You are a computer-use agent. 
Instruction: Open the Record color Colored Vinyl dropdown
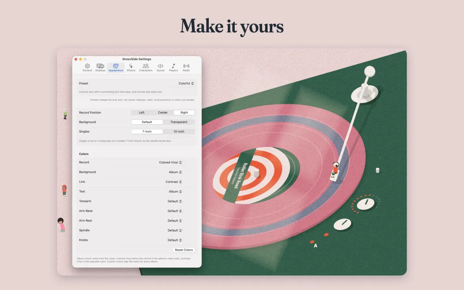[x=171, y=162]
